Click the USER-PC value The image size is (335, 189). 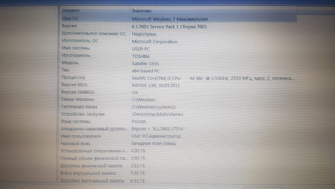[141, 49]
